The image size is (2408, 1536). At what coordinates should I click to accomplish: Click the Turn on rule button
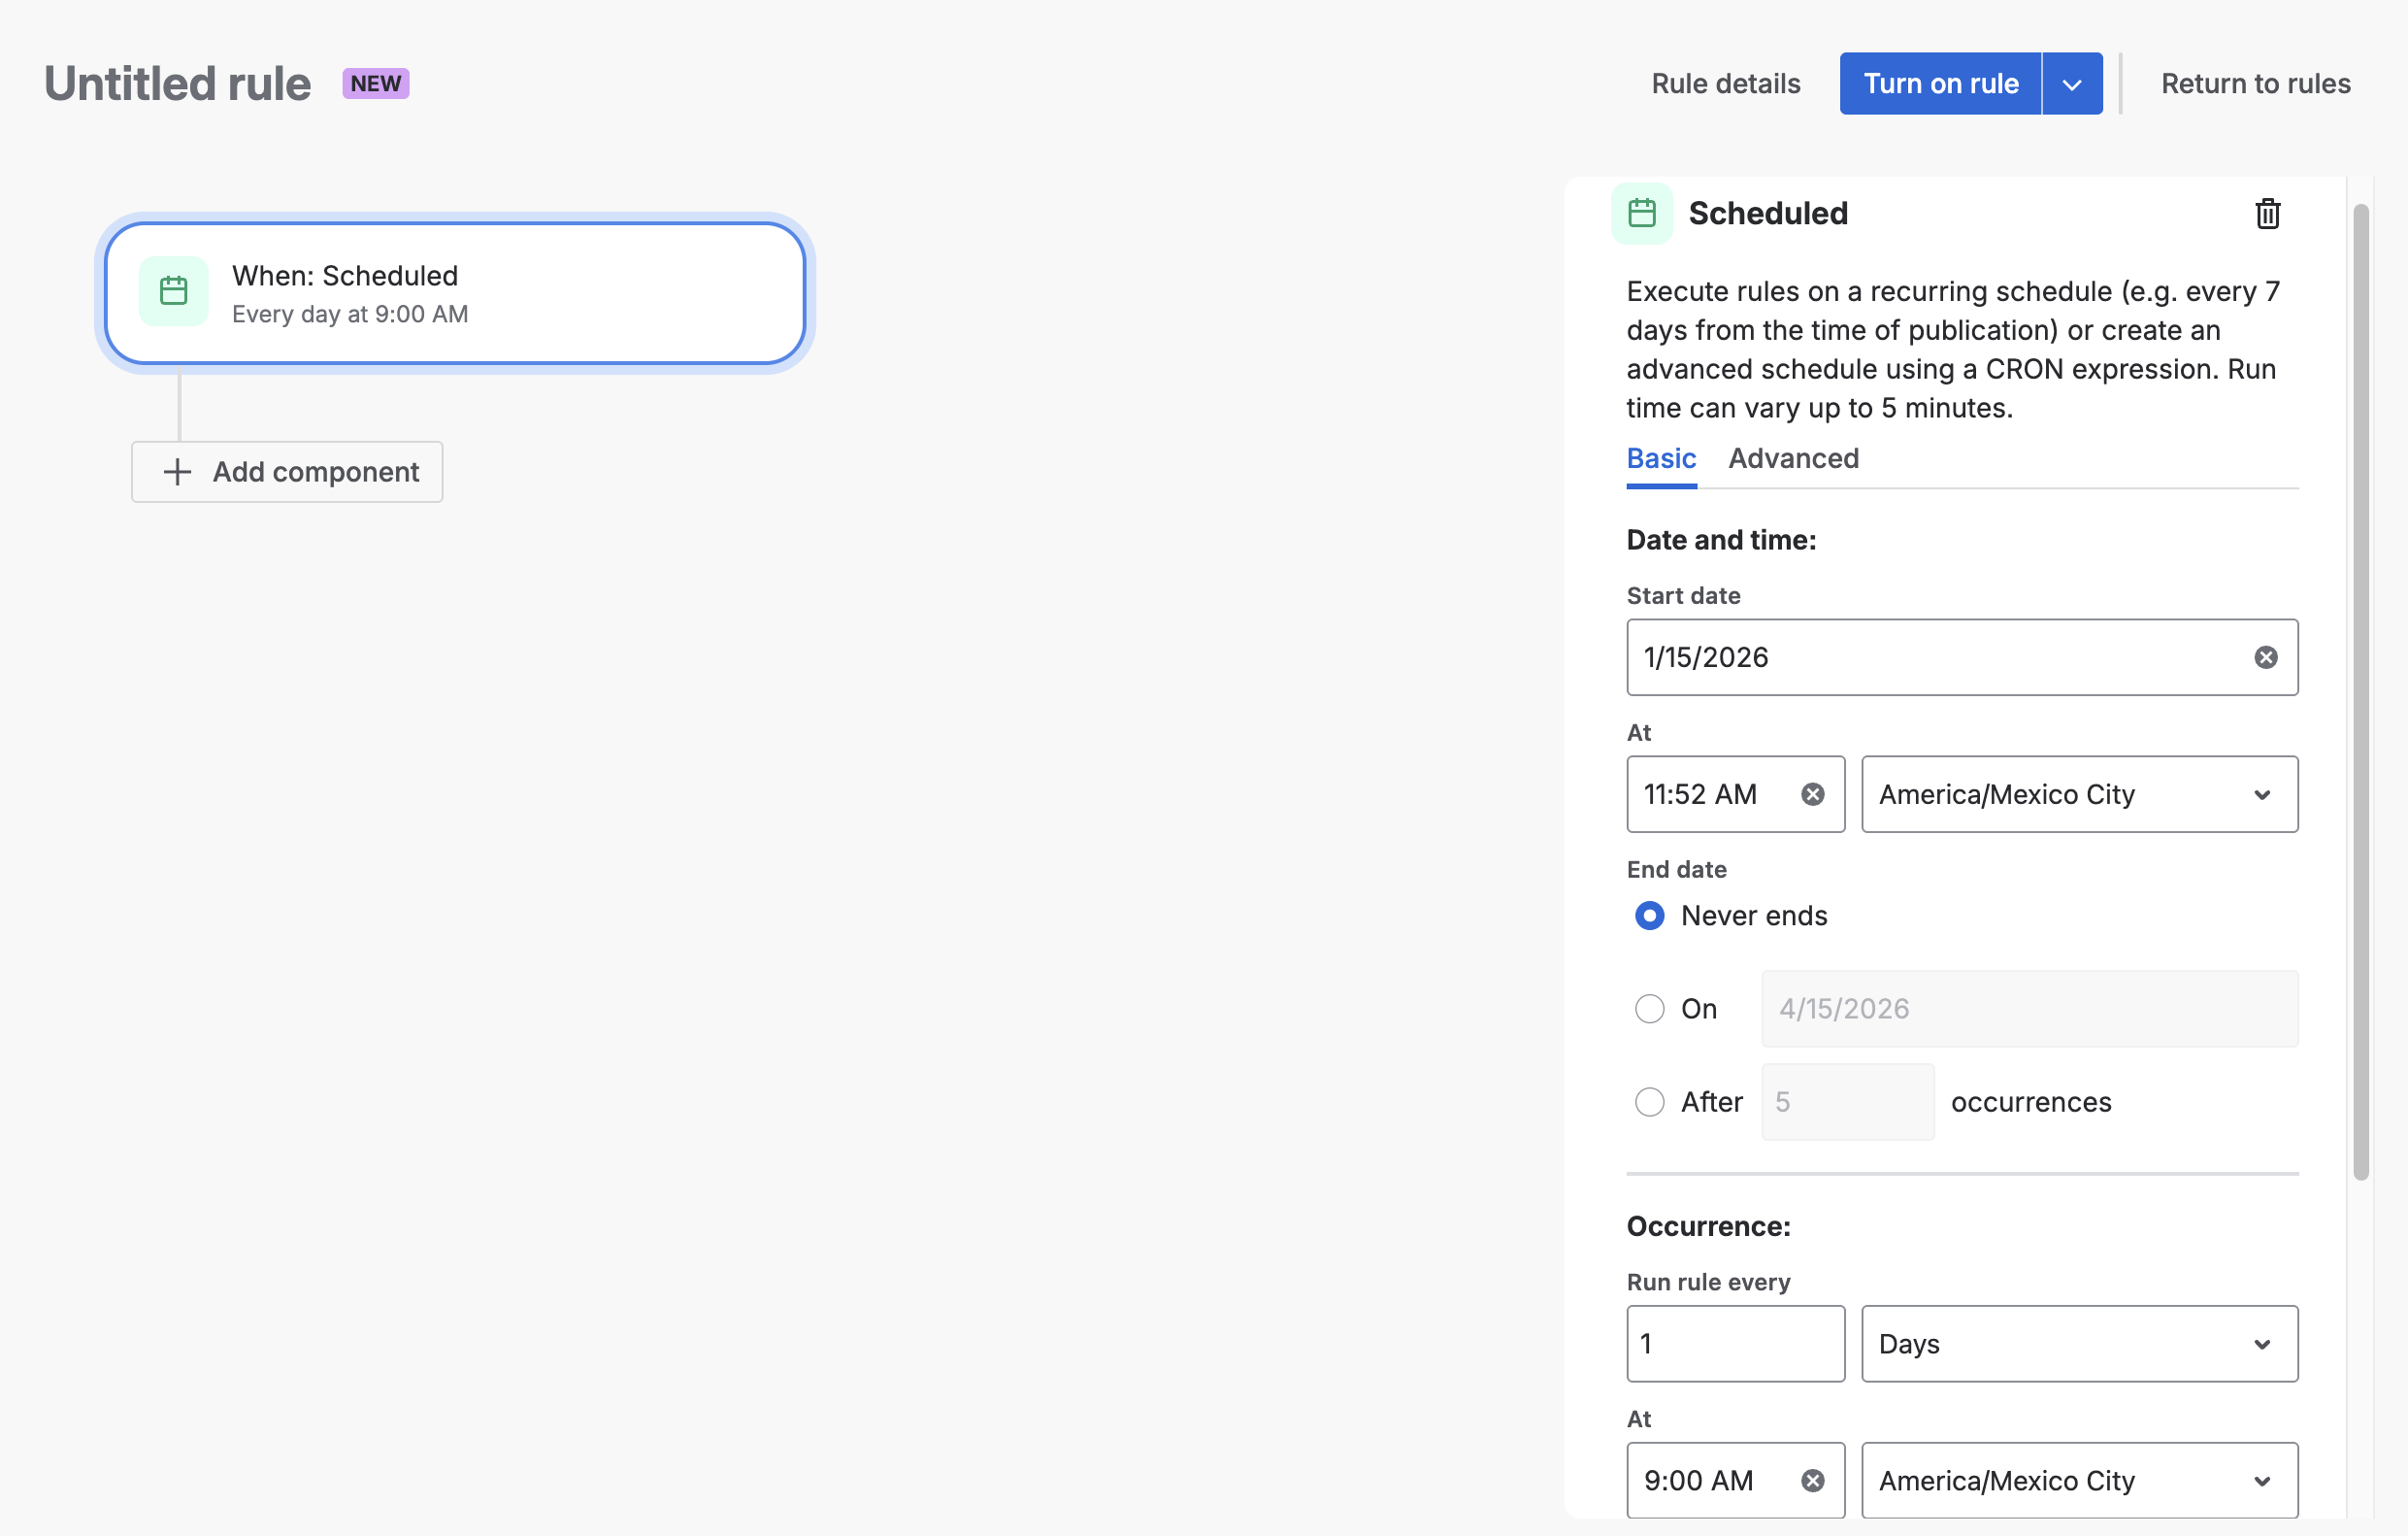pyautogui.click(x=1939, y=84)
